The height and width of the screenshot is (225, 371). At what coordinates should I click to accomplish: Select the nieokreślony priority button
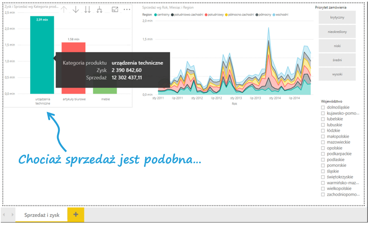click(337, 32)
